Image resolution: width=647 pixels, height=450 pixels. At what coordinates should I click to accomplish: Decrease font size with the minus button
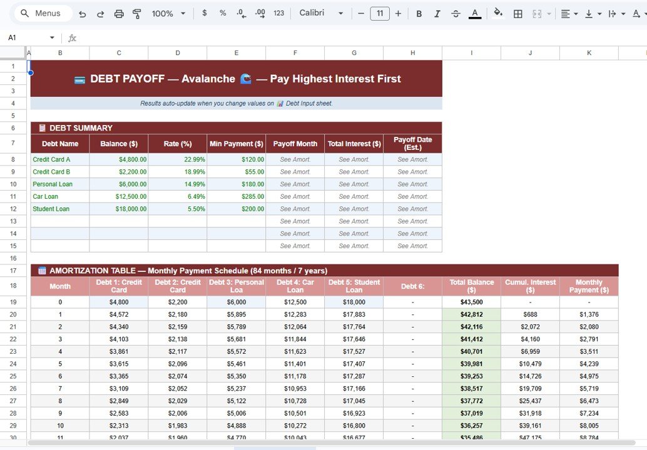click(x=361, y=13)
